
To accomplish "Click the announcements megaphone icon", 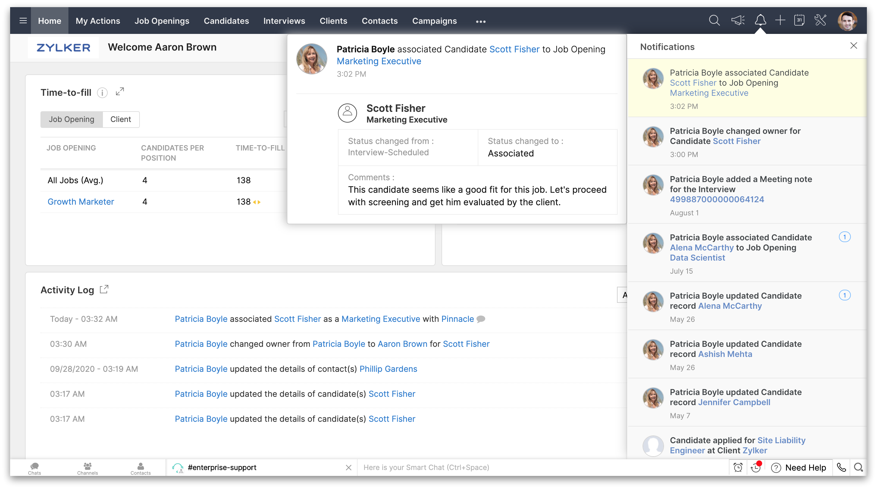I will [x=738, y=21].
